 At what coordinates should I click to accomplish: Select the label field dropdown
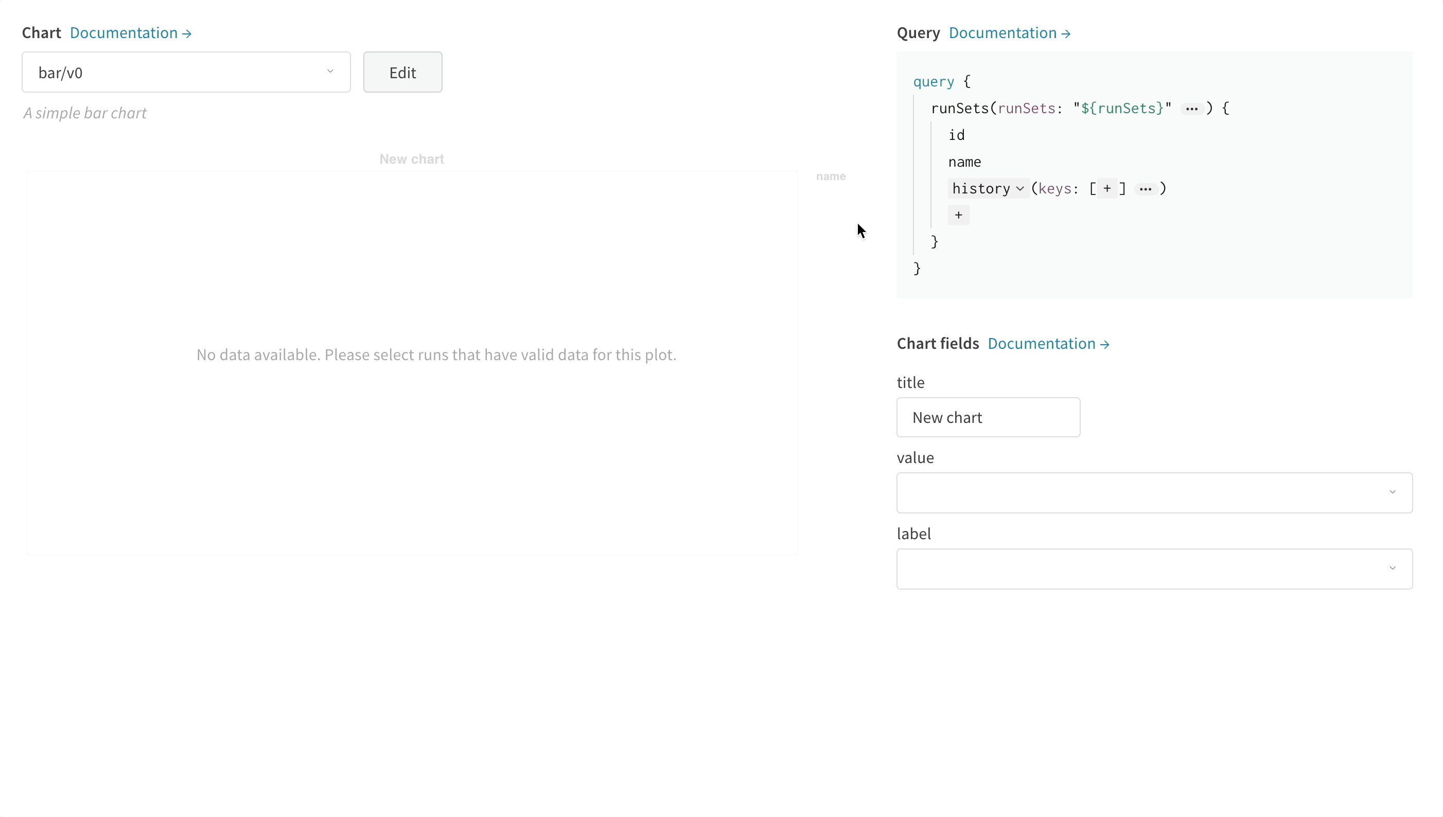pos(1153,569)
